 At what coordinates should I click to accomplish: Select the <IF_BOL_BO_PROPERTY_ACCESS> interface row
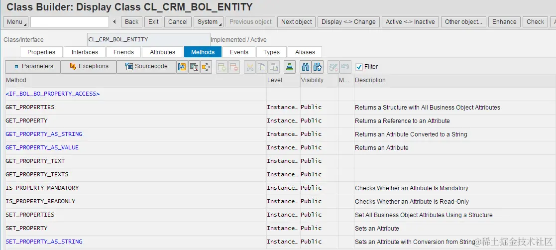tap(53, 94)
